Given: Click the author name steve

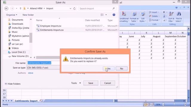Looking at the screenshot, I should [x=30, y=73].
